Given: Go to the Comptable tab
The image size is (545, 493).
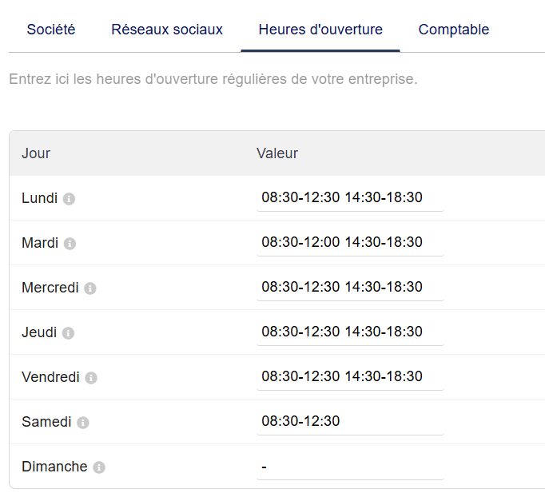Looking at the screenshot, I should [454, 30].
